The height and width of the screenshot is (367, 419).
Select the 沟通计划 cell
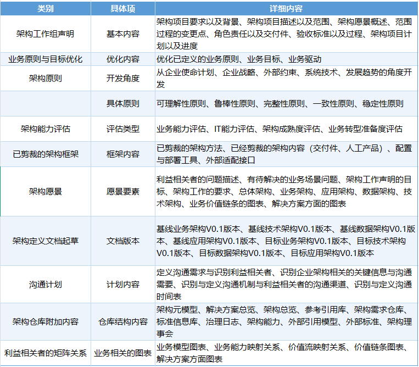coord(46,284)
